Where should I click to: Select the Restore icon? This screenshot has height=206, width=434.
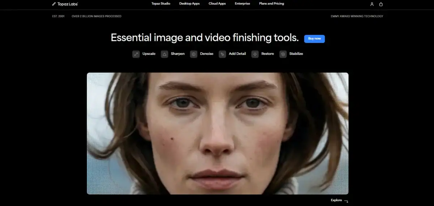[255, 54]
